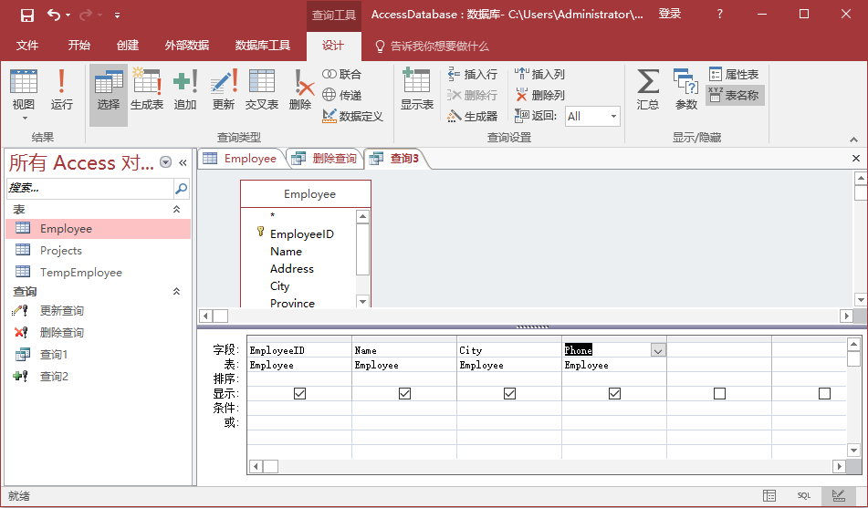Viewport: 868px width, 508px height.
Task: Collapse the 查询 group in navigation pane
Action: click(177, 292)
